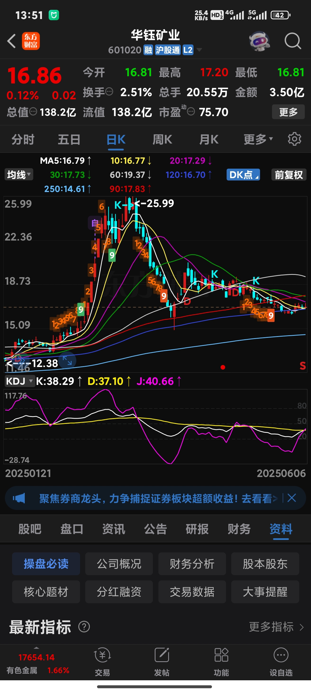Viewport: 311px width, 693px height.
Task: Open 财务分析 section
Action: pyautogui.click(x=192, y=564)
